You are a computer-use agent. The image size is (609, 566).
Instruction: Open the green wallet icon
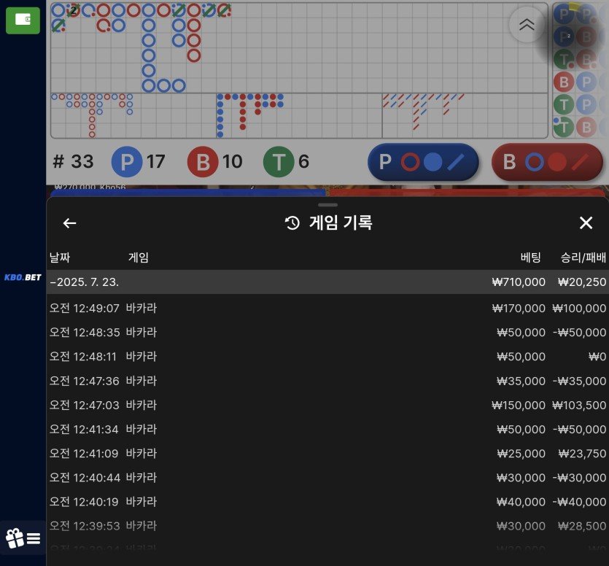23,20
